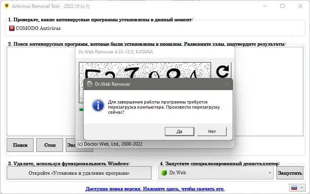The image size is (310, 194).
Task: Click the Поиск button
Action: pos(20,145)
